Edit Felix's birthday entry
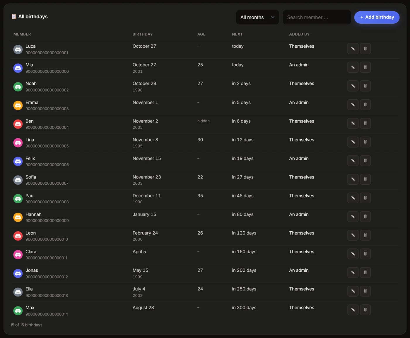The image size is (410, 338). [353, 160]
